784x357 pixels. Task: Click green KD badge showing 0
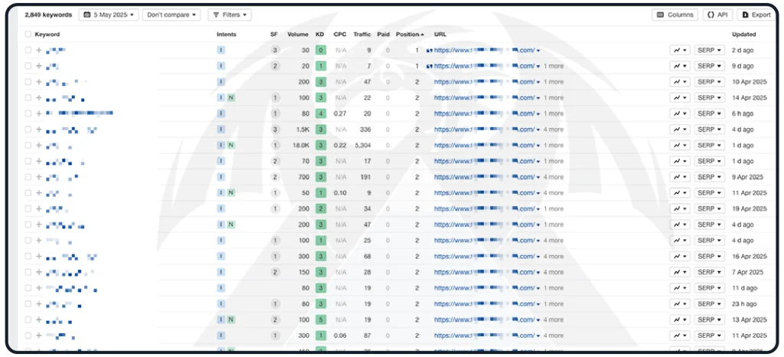(x=321, y=51)
